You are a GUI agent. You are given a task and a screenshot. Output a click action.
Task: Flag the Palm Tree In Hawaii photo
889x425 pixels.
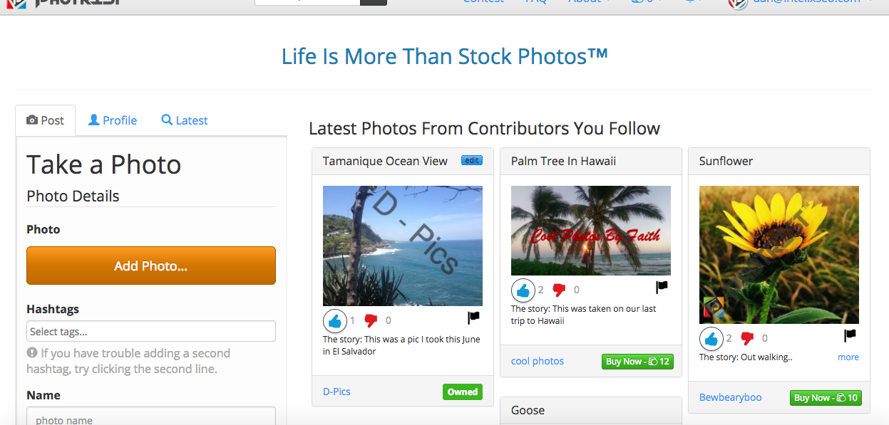pyautogui.click(x=662, y=287)
